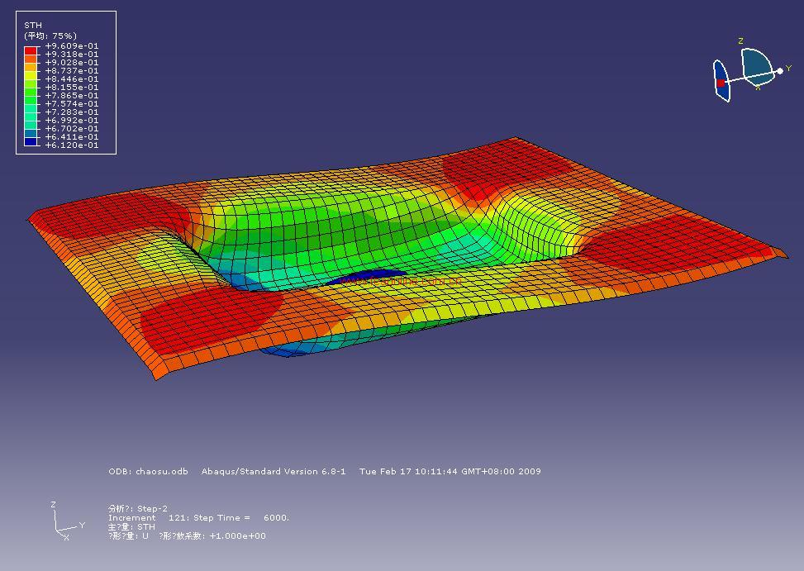Click the Z label above the view compass
804x571 pixels.
tap(740, 41)
